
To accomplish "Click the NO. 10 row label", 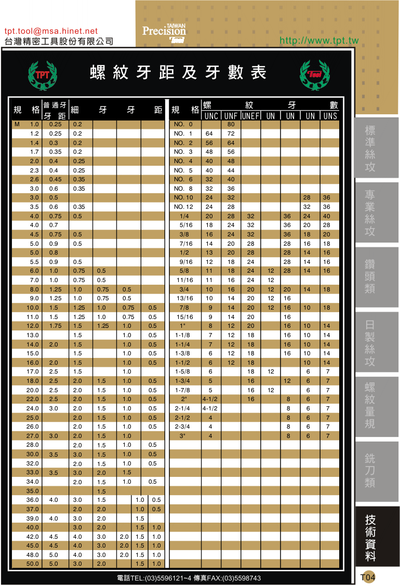I will coord(183,198).
